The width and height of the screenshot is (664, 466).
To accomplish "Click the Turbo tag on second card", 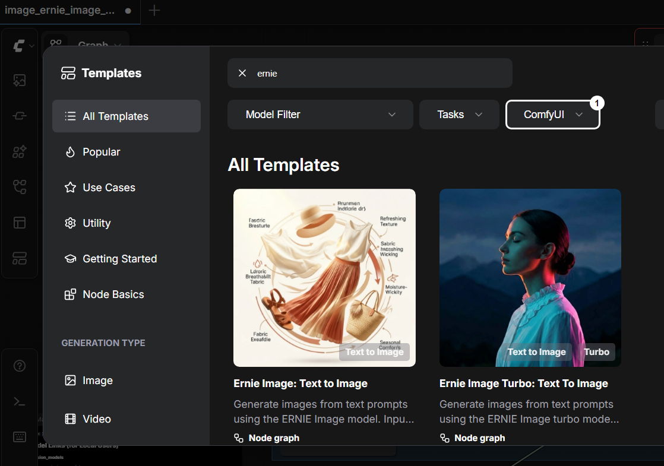I will pyautogui.click(x=596, y=351).
